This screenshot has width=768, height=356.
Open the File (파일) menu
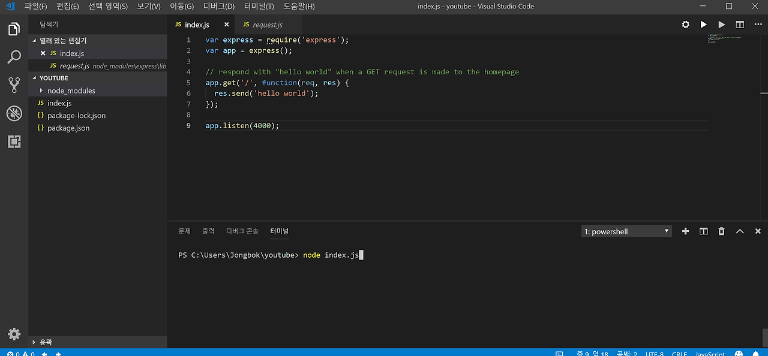pos(35,6)
